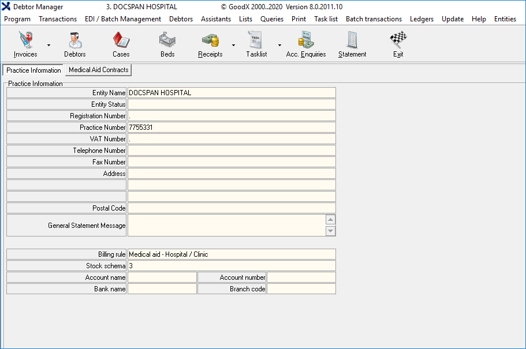Expand the Receipts dropdown arrow

pyautogui.click(x=233, y=45)
